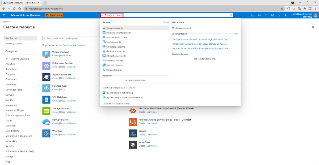
Task: Open portal settings gear
Action: 273,15
